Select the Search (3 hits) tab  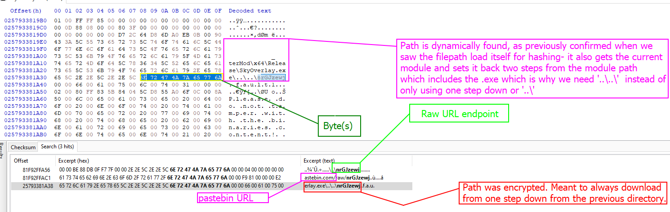[x=58, y=147]
